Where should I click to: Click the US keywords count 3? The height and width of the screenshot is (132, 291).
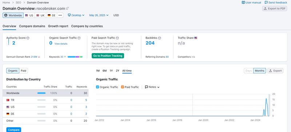(x=86, y=107)
